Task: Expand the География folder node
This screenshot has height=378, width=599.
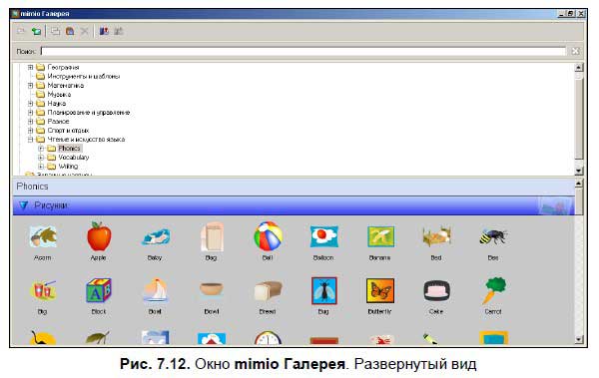Action: click(31, 67)
